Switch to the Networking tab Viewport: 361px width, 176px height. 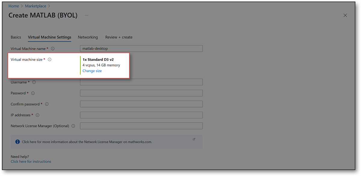(x=88, y=37)
